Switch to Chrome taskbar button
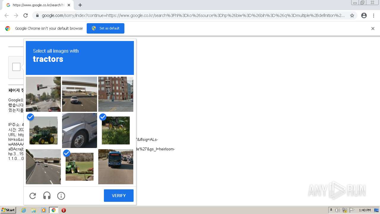The width and height of the screenshot is (380, 214). pos(53,210)
